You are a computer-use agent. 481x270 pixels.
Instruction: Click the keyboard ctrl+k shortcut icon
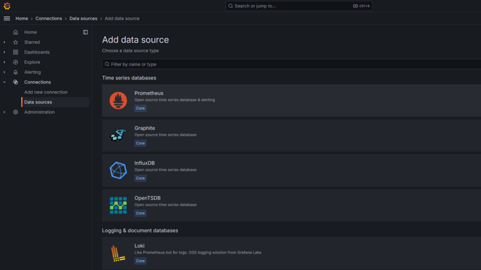pos(355,6)
